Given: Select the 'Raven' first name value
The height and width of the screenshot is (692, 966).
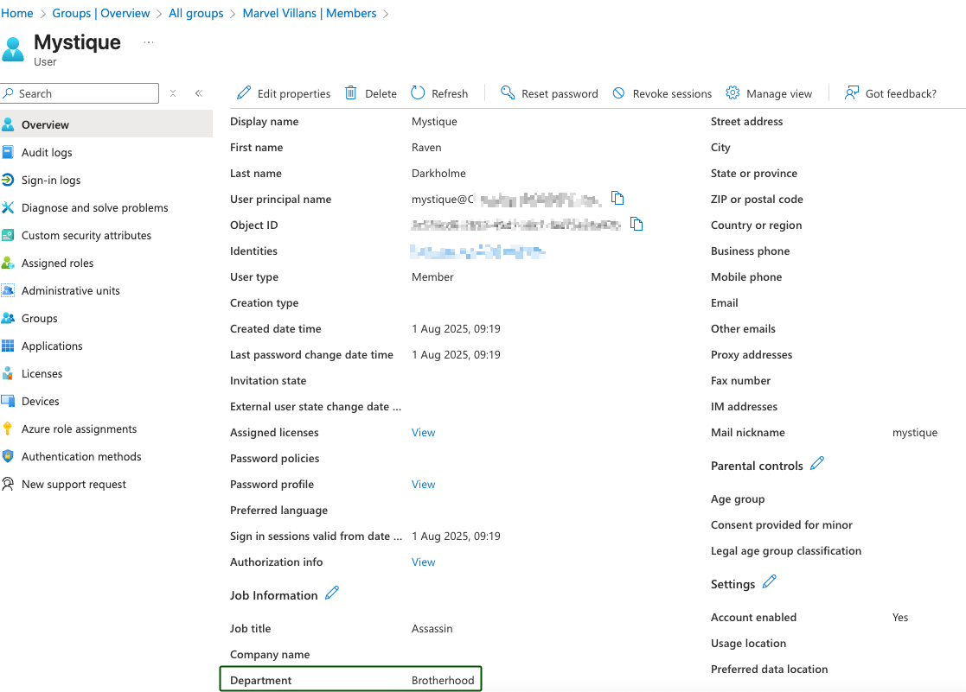Looking at the screenshot, I should click(x=426, y=147).
